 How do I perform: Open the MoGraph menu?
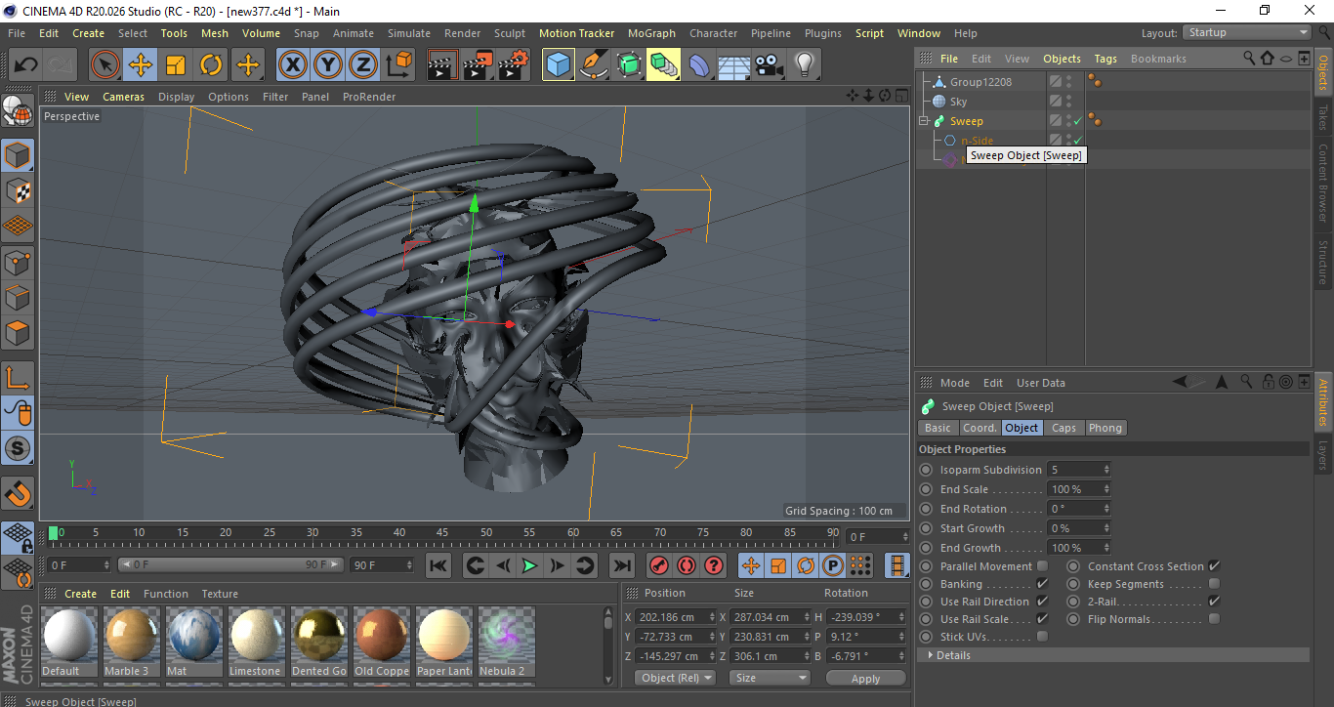(651, 33)
